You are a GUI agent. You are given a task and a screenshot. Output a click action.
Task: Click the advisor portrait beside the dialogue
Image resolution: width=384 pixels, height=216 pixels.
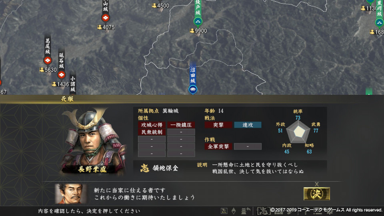tap(70, 194)
